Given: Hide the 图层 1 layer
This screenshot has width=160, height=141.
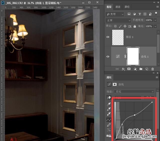Looking at the screenshot, I should 108,37.
